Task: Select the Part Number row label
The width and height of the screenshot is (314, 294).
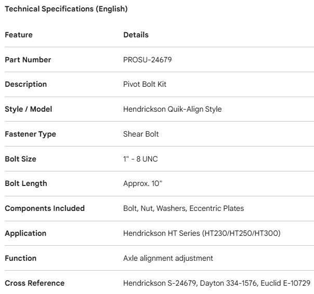Action: 28,60
